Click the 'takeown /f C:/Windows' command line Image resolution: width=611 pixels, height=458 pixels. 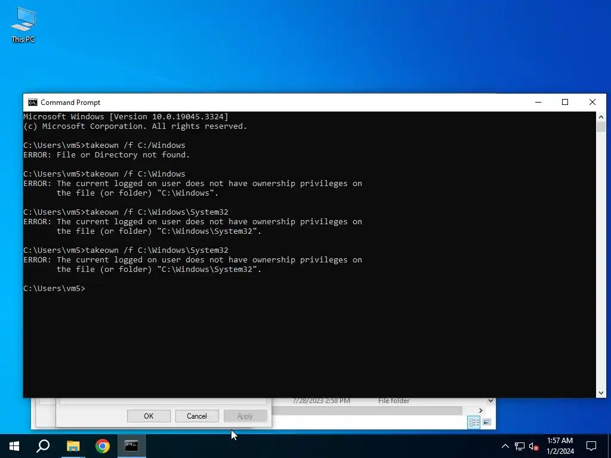(x=104, y=145)
